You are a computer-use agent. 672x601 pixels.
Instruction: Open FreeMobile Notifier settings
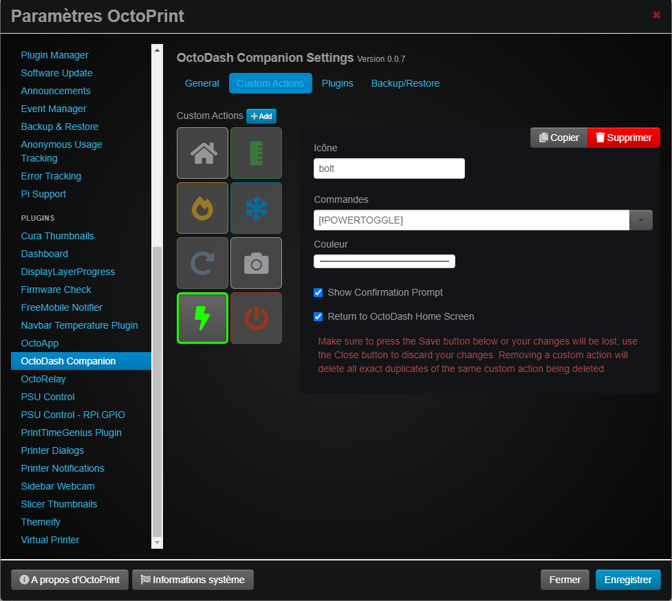click(62, 307)
